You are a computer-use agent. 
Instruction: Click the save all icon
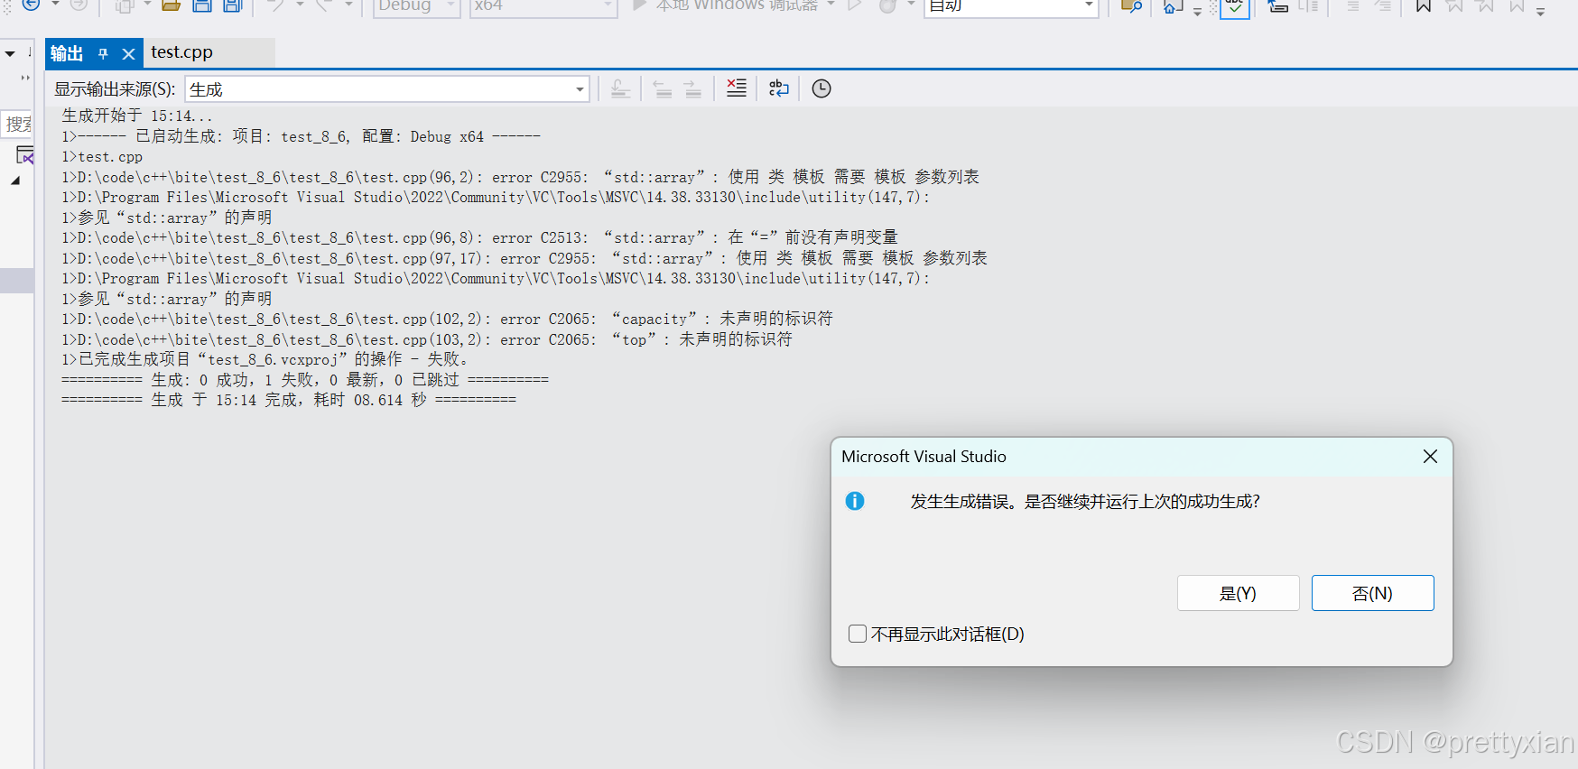[x=233, y=5]
